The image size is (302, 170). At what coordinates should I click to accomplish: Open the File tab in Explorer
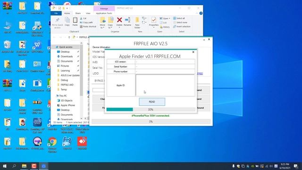[x=56, y=13]
